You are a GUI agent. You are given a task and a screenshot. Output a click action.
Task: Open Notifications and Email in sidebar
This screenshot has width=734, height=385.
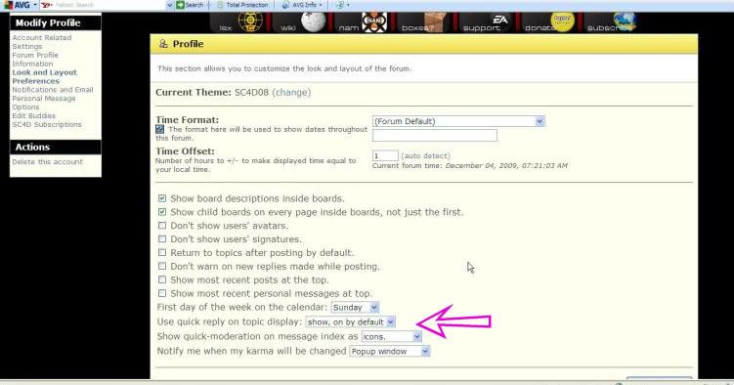pyautogui.click(x=53, y=90)
